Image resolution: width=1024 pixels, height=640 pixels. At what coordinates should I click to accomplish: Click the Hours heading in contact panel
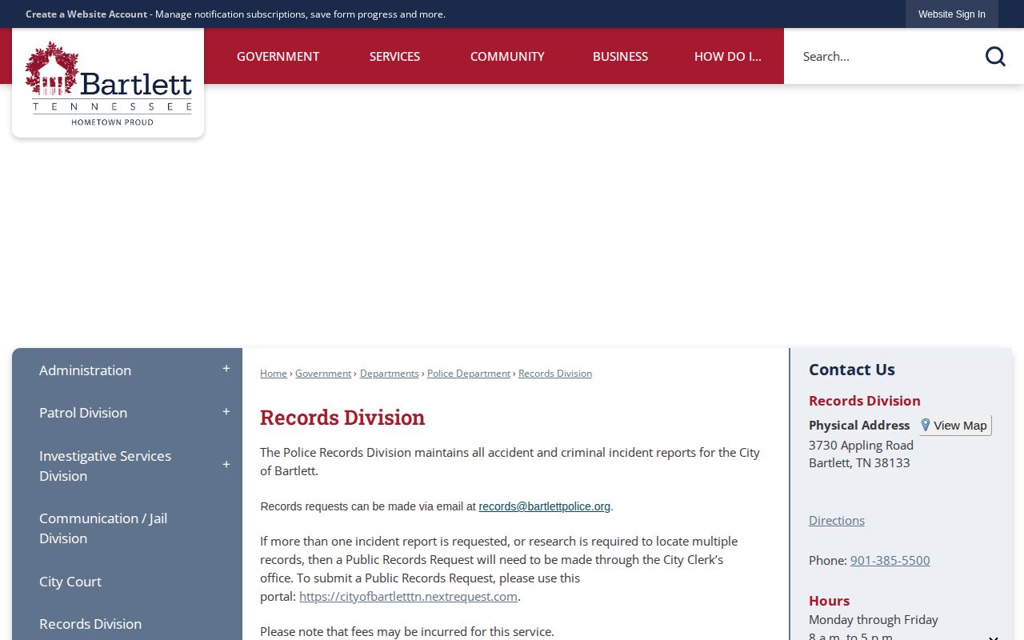[x=829, y=601]
